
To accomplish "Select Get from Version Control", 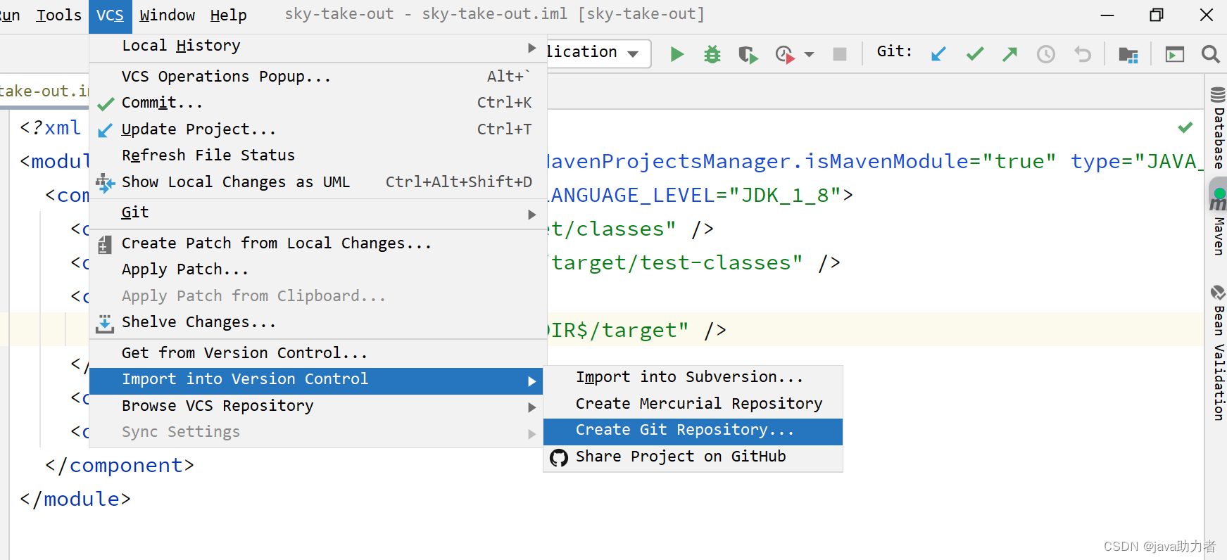I will 318,353.
